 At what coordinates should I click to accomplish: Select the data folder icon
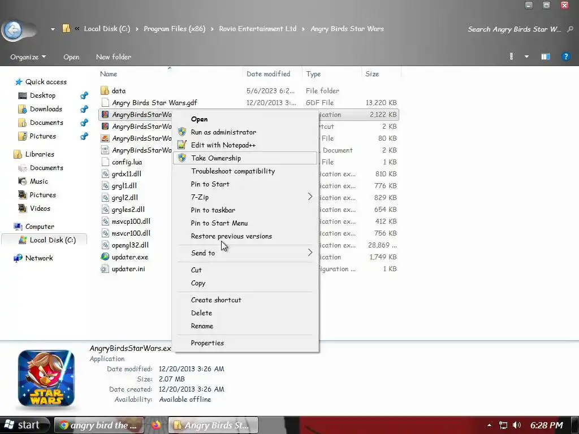[x=105, y=90]
